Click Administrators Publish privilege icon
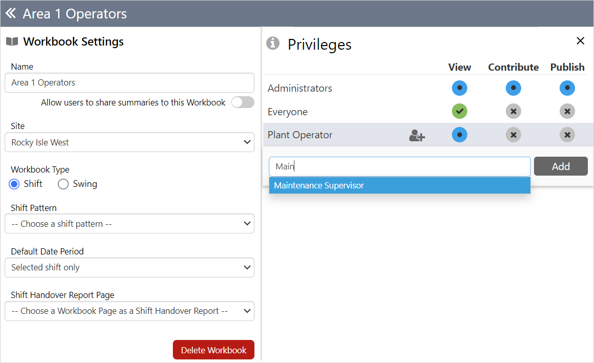This screenshot has width=594, height=363. coord(567,88)
